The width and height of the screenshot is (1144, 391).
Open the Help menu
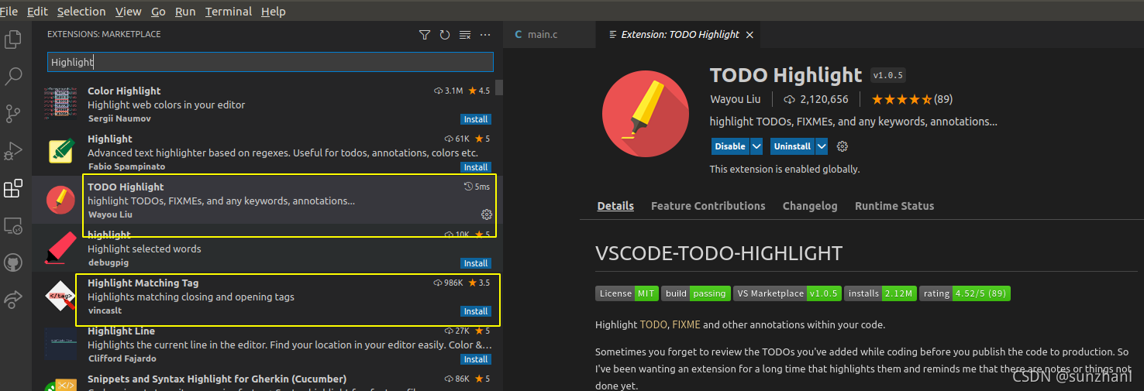click(x=274, y=12)
